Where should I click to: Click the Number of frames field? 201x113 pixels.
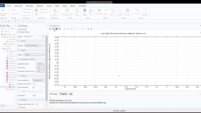38,84
